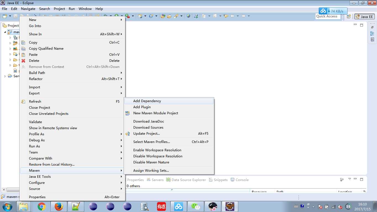Click the Search pen toolbar icon
The height and width of the screenshot is (212, 377).
click(176, 16)
